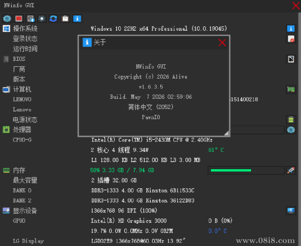Click the 简体中文 (2052) language text

tap(151, 107)
